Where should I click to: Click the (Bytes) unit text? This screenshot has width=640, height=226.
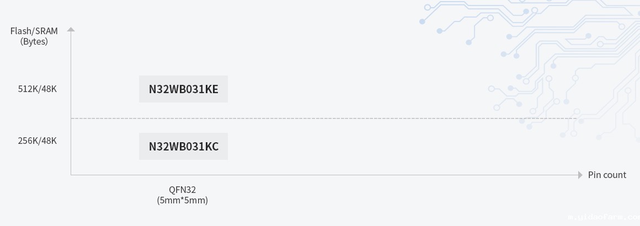click(34, 41)
